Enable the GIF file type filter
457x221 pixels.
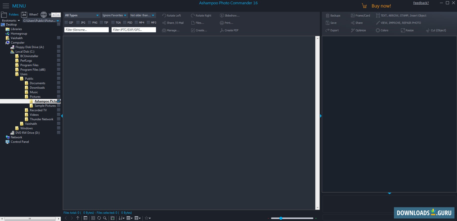(66, 23)
